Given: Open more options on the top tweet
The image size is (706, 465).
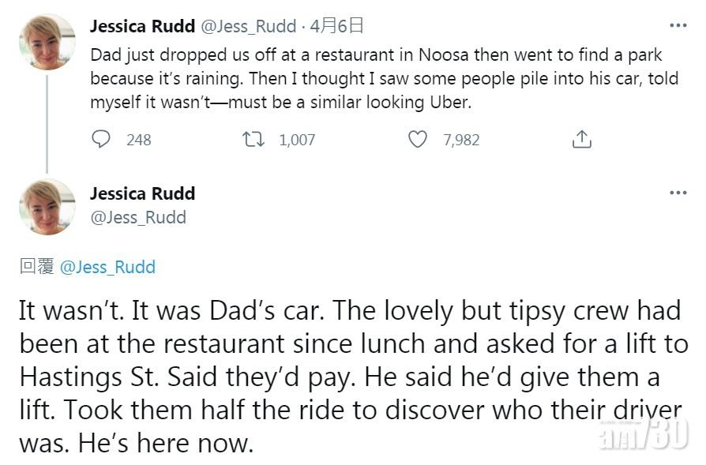Looking at the screenshot, I should (678, 25).
